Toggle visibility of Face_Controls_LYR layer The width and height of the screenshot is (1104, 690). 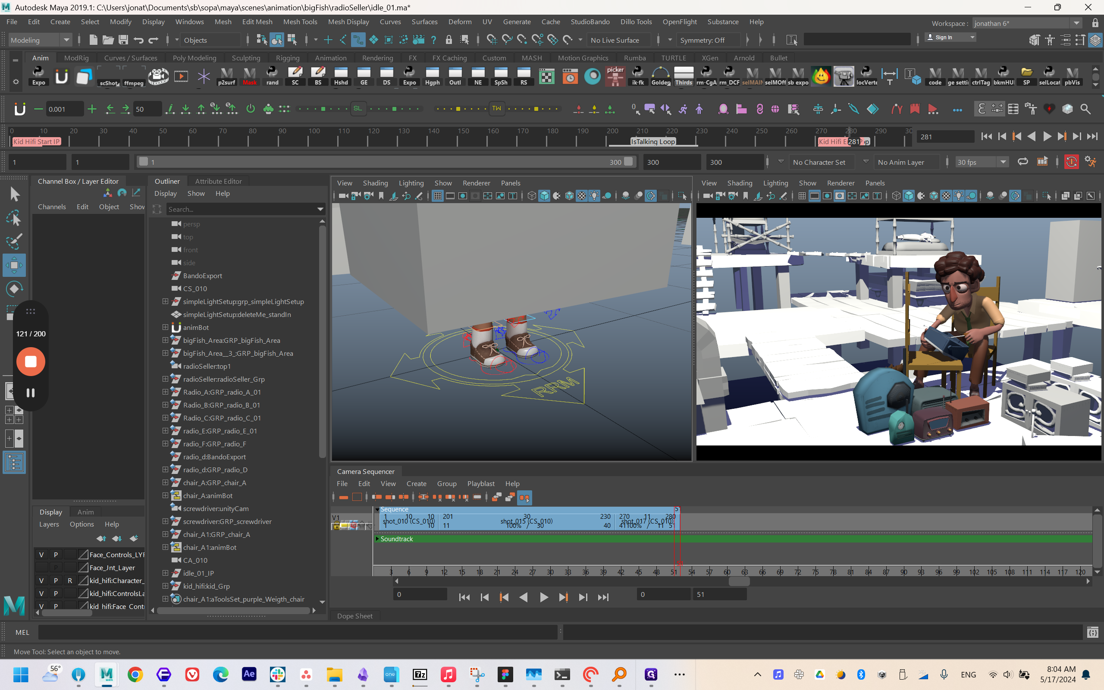[x=41, y=555]
